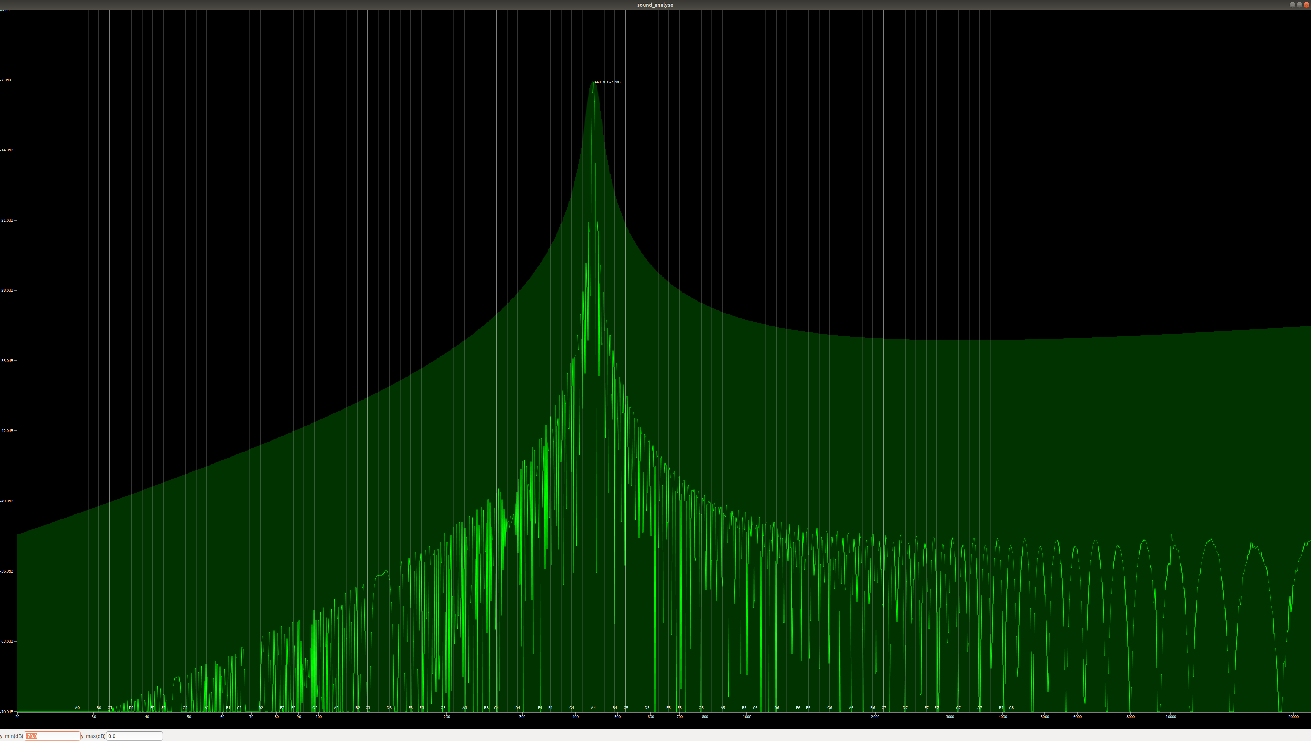This screenshot has width=1311, height=741.
Task: Click the C4 note marker label
Action: pyautogui.click(x=496, y=708)
